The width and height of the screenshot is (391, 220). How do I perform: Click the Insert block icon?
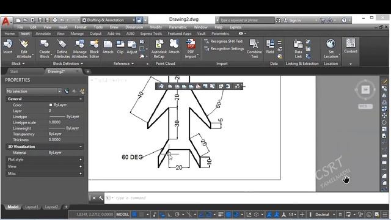pos(8,46)
